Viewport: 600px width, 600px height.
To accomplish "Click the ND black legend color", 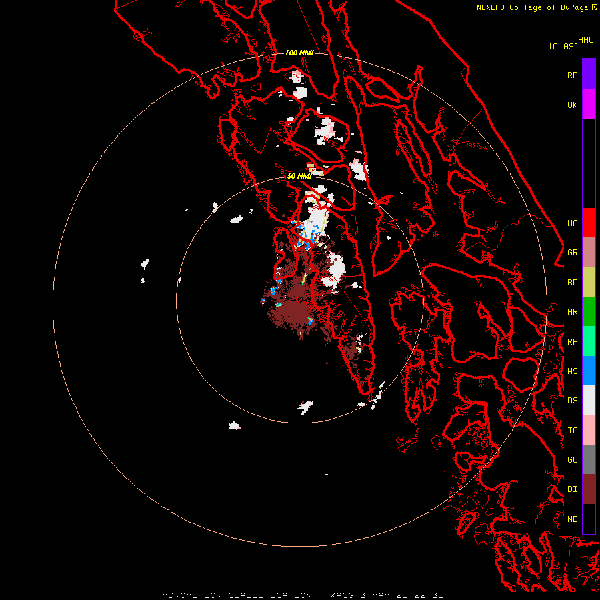I will 589,519.
